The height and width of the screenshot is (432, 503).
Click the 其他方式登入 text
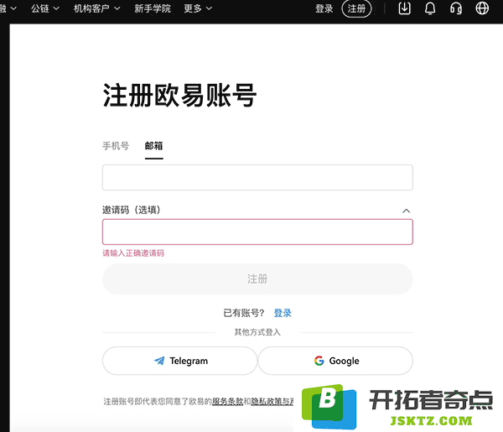(257, 332)
